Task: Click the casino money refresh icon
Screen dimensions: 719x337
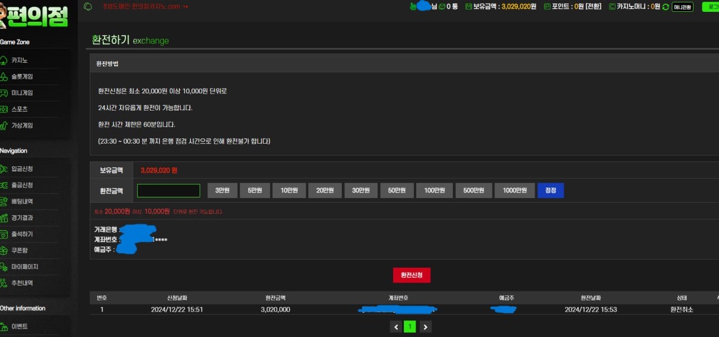Action: click(666, 7)
